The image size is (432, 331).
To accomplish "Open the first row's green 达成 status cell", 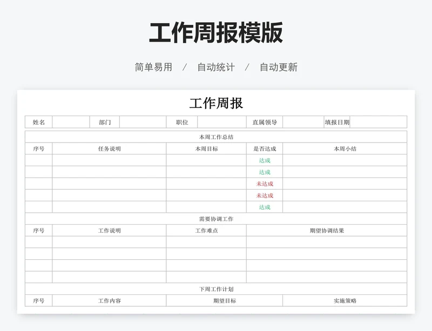I will coord(265,160).
